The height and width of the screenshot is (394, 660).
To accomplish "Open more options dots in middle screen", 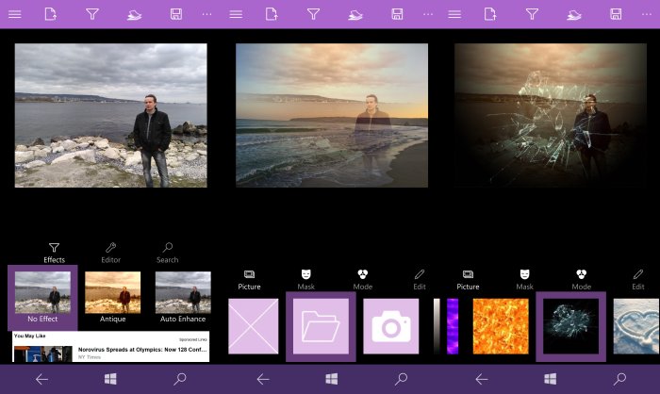I will (x=428, y=14).
